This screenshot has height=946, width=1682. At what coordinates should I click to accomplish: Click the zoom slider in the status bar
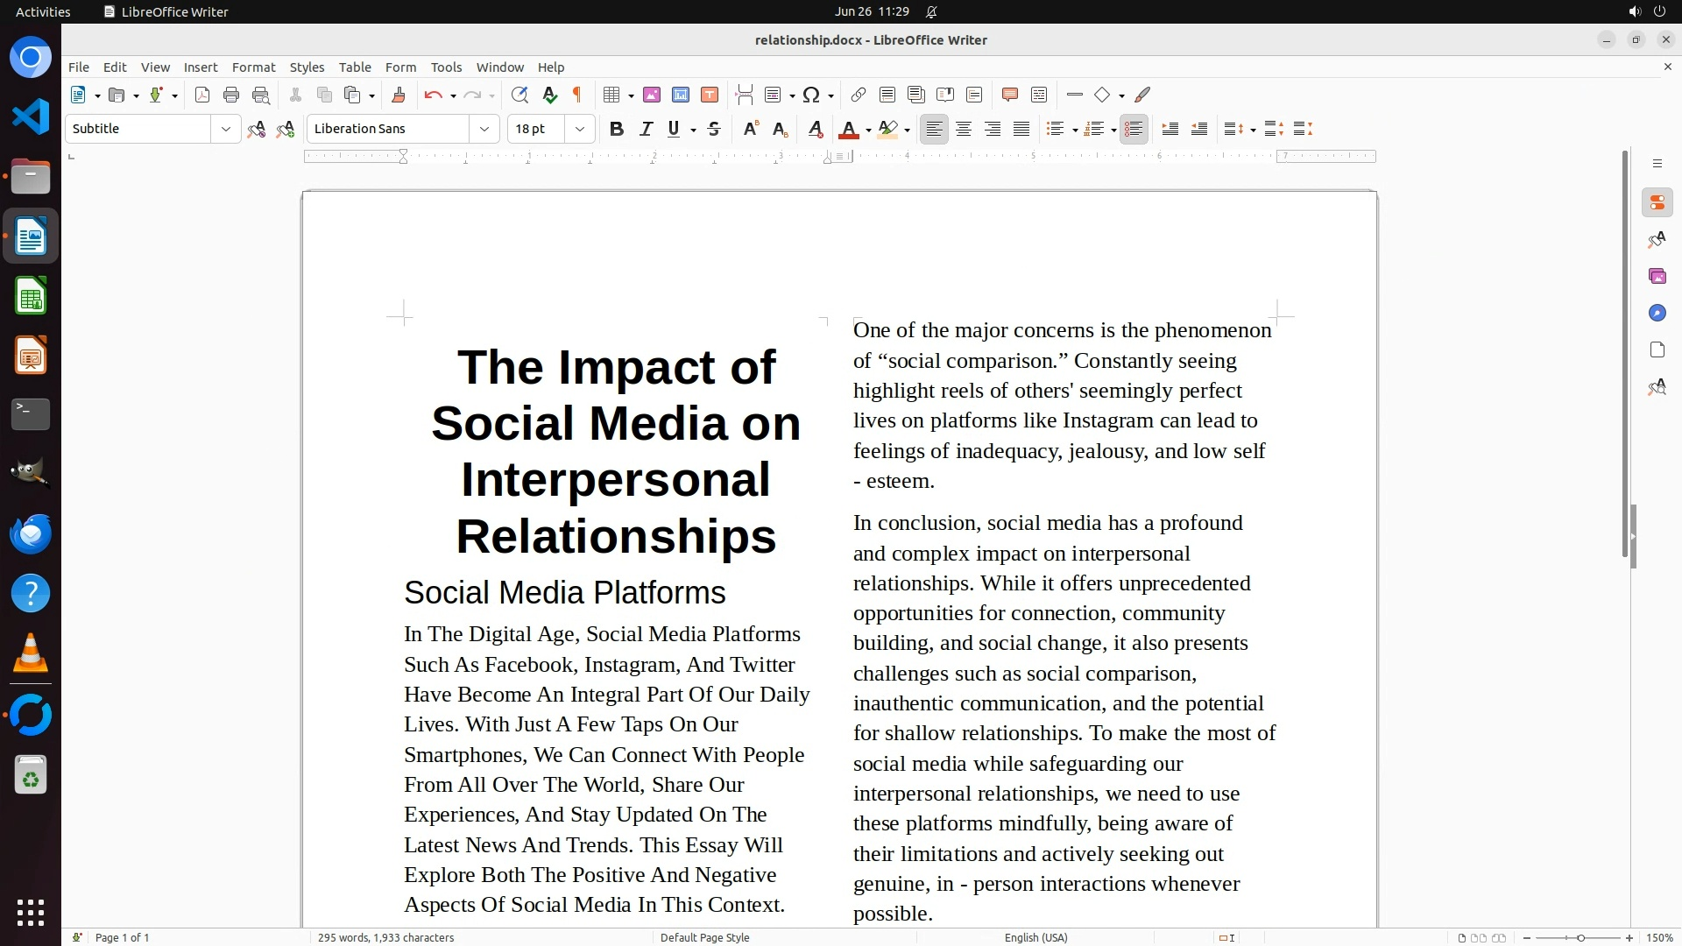(1580, 937)
